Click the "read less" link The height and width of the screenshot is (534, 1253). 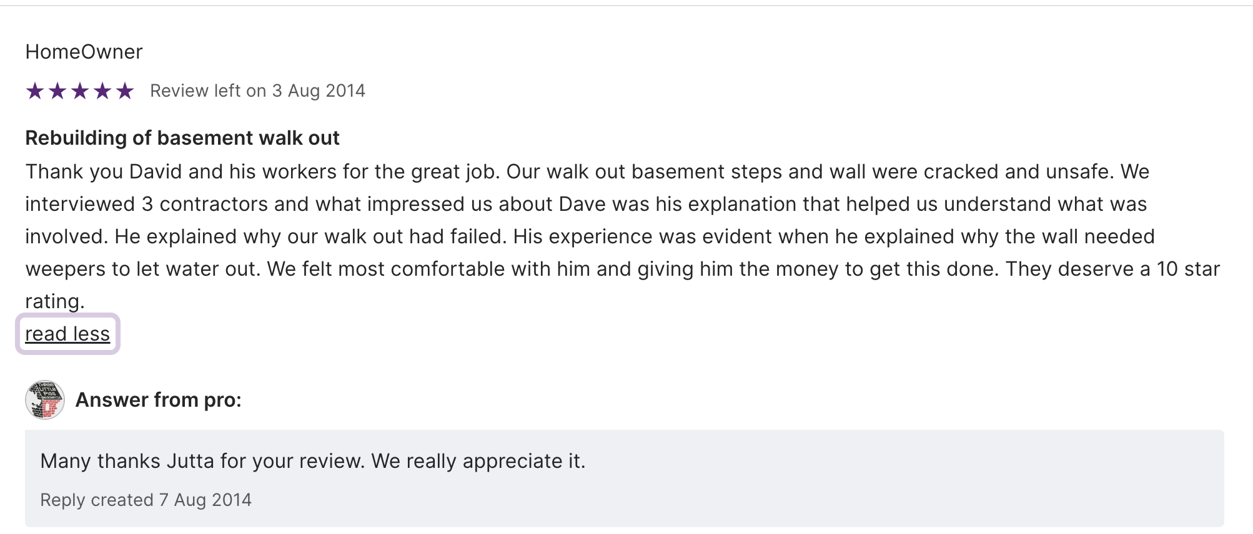pyautogui.click(x=67, y=334)
